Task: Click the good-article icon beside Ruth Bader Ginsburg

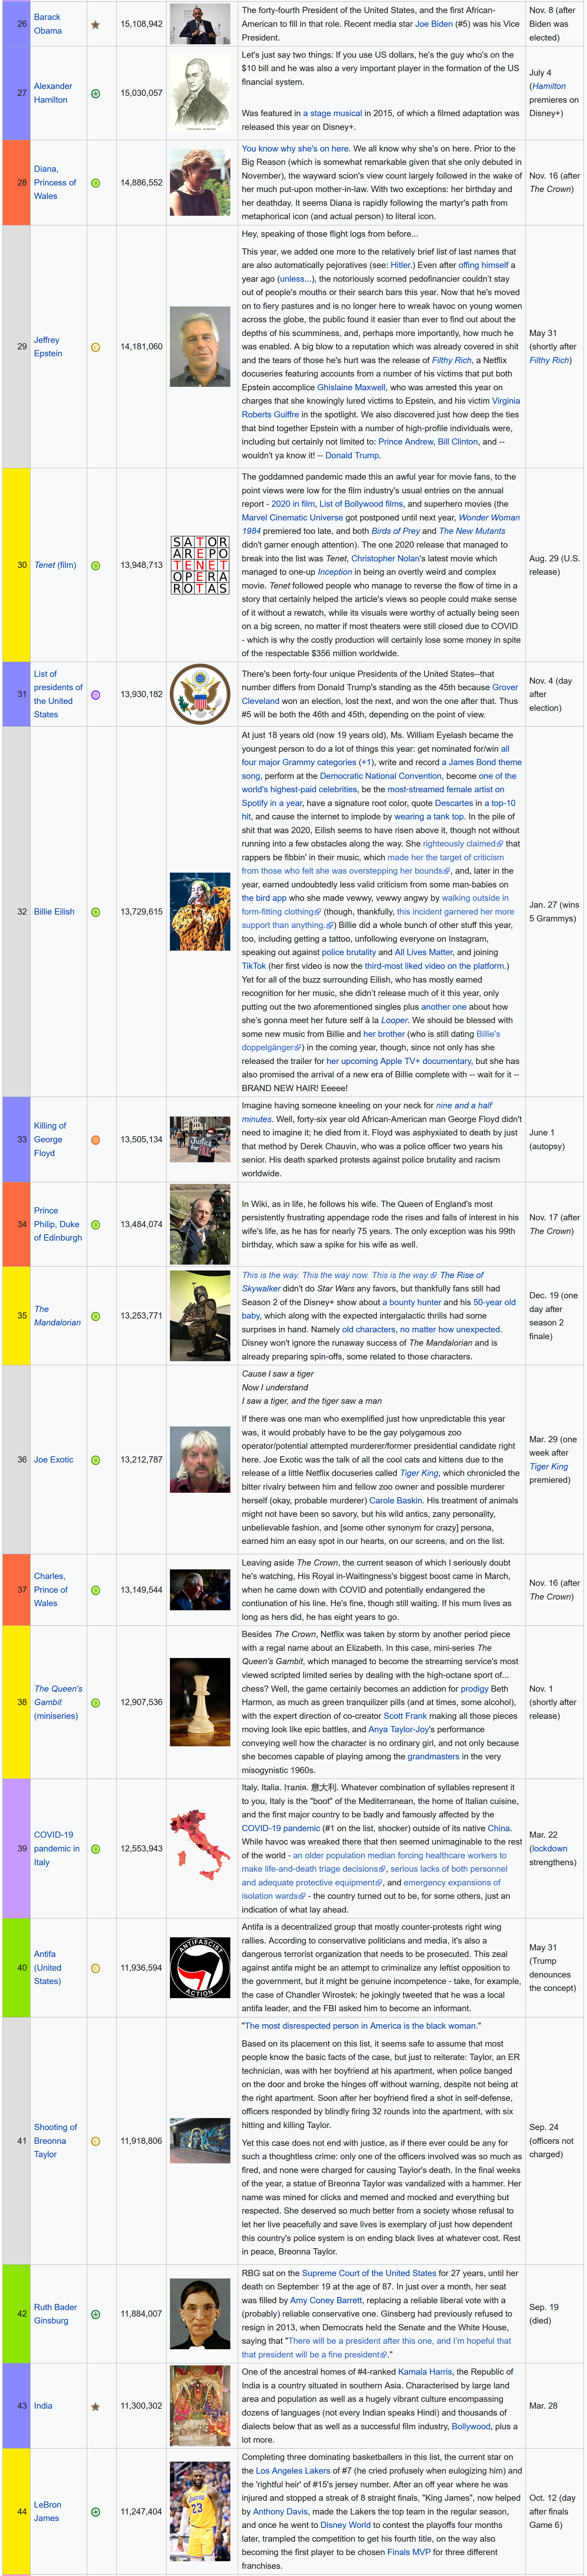Action: tap(96, 2314)
